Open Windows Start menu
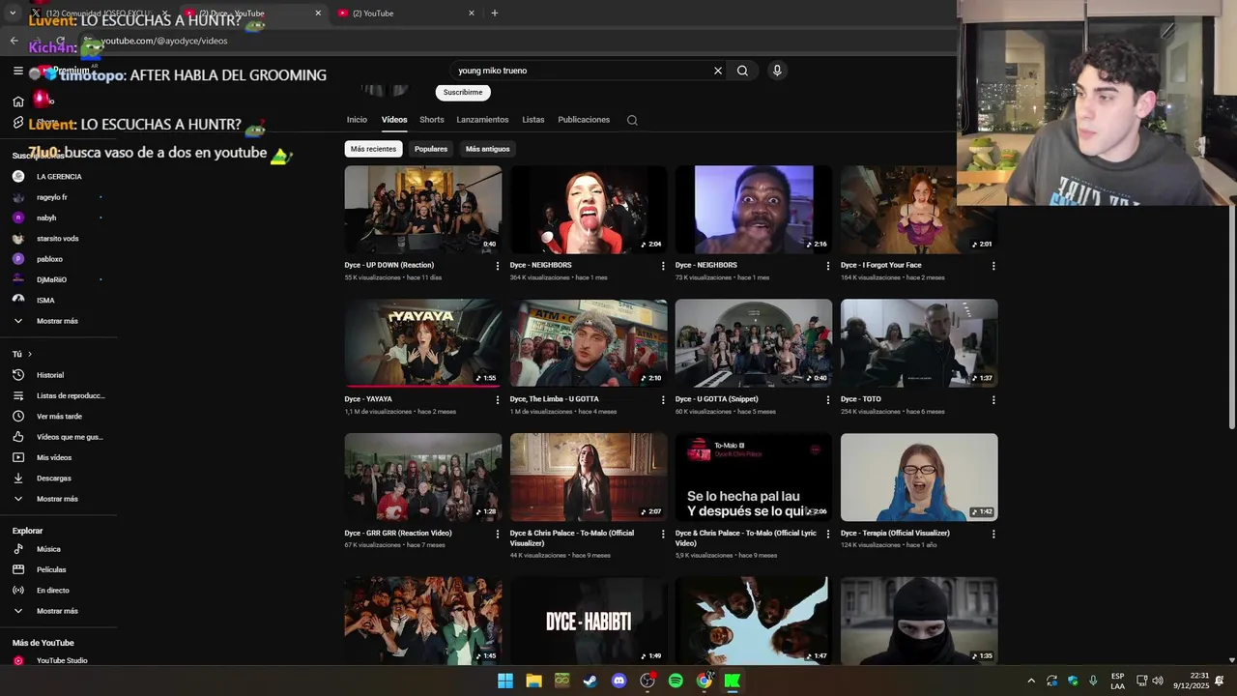1237x696 pixels. click(x=505, y=681)
